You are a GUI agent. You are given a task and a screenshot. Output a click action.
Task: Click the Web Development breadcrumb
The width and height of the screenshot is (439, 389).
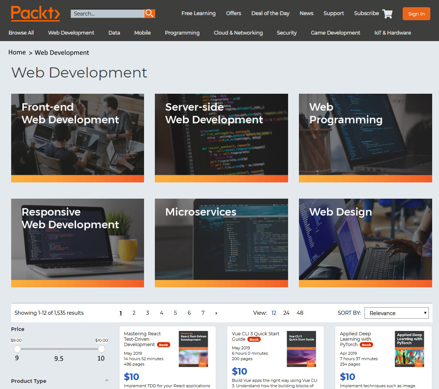click(62, 53)
